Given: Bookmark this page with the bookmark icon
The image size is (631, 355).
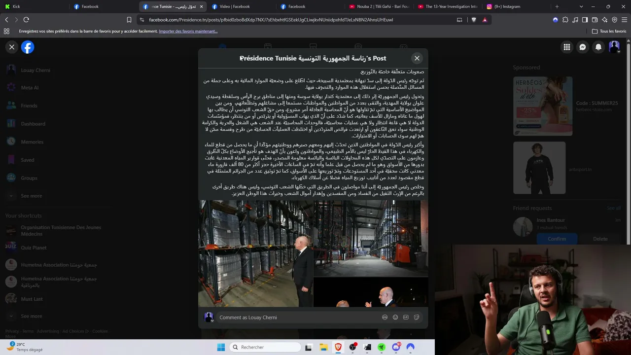Looking at the screenshot, I should tap(129, 20).
